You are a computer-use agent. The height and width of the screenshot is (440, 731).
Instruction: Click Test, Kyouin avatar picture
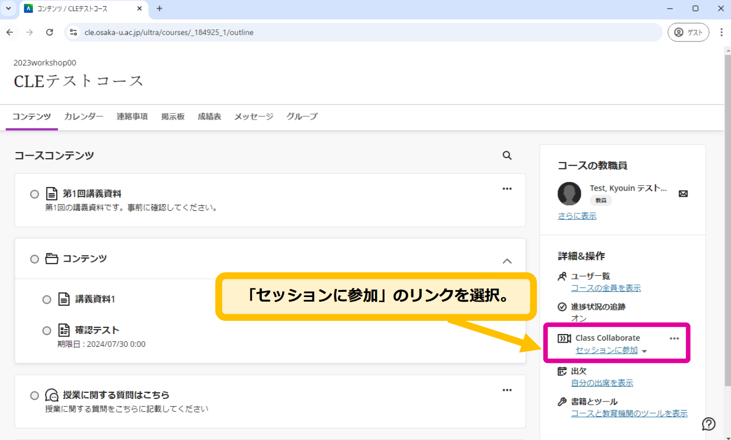point(569,194)
